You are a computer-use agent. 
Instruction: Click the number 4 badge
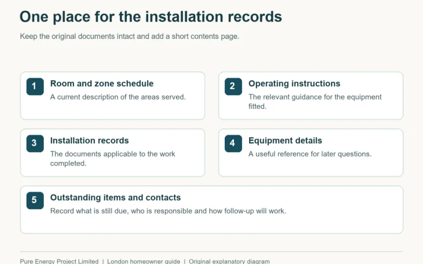coord(233,143)
